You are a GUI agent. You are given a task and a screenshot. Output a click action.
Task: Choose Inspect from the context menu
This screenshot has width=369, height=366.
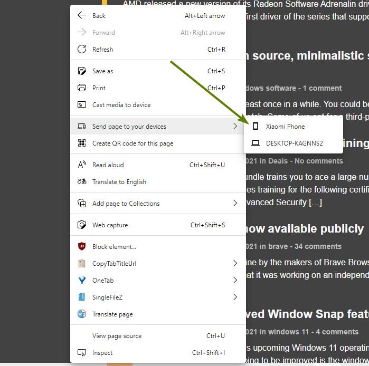102,352
